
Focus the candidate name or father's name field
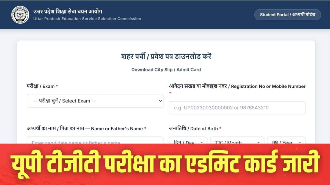point(95,140)
